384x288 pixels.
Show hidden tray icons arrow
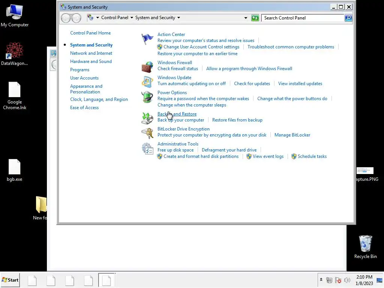point(321,280)
